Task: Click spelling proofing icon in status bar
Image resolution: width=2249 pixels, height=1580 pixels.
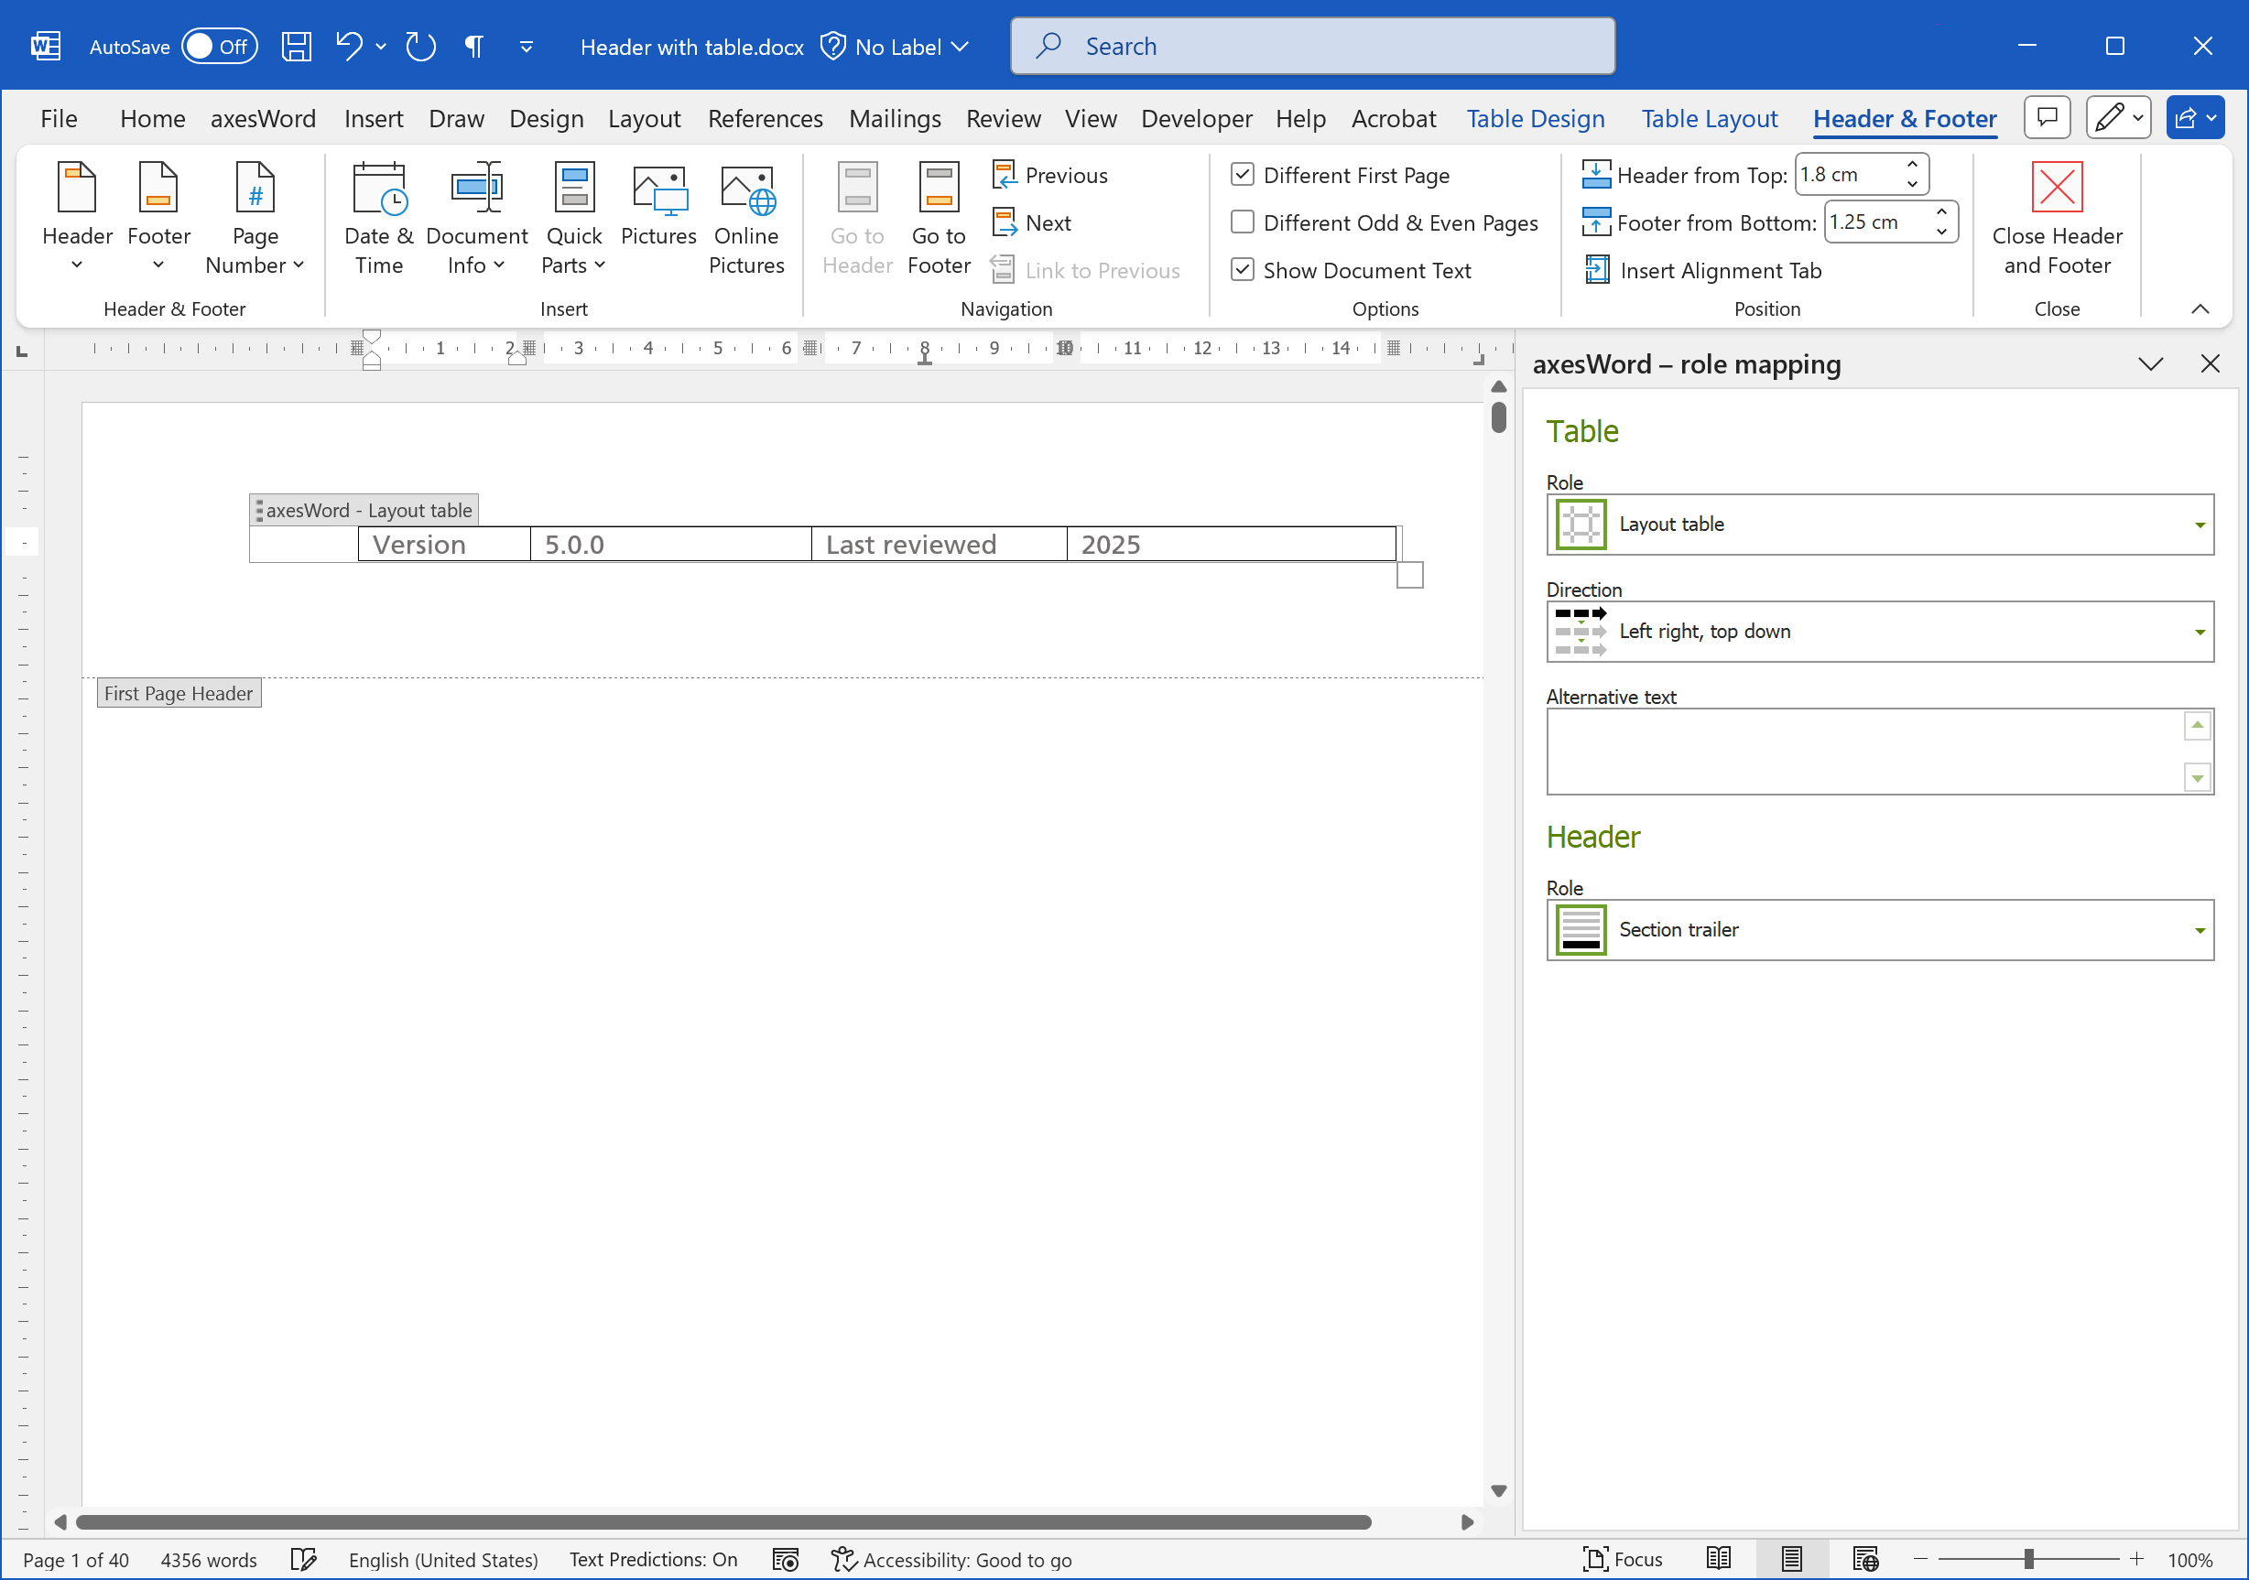Action: (x=304, y=1558)
